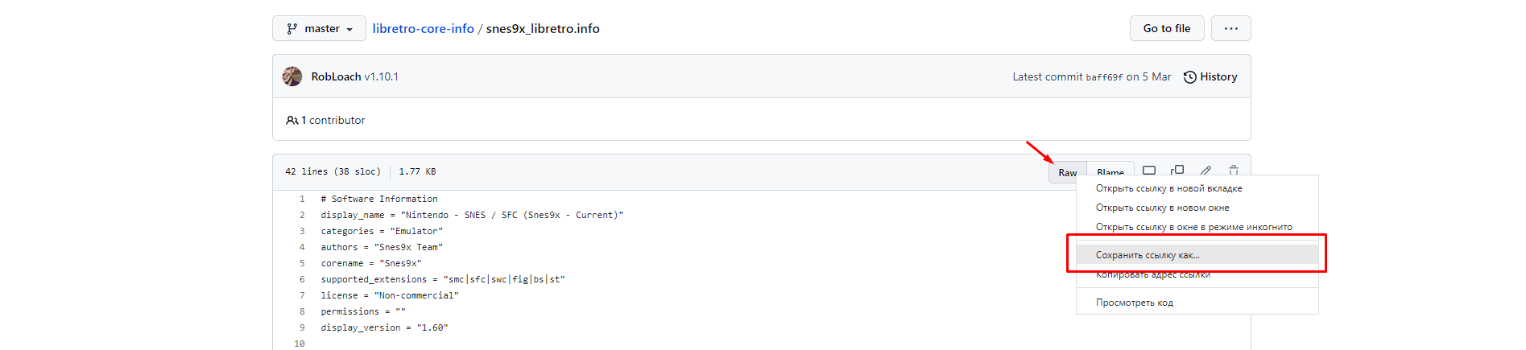Open the baff69f commit hash link

pos(1103,77)
